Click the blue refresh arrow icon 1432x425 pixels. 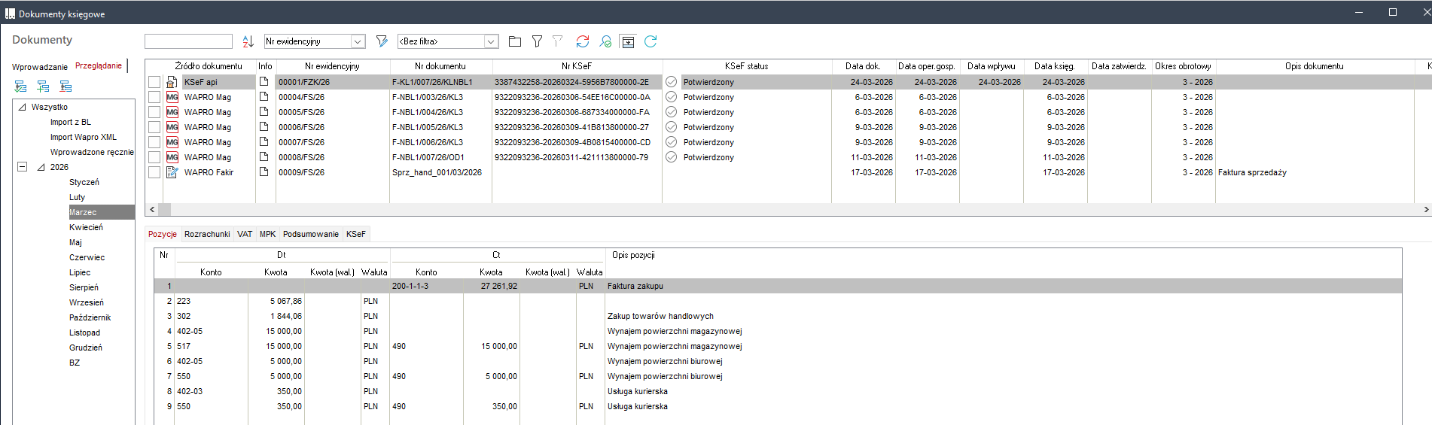point(650,41)
